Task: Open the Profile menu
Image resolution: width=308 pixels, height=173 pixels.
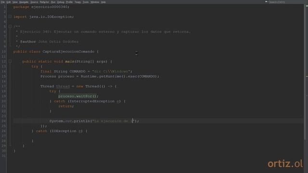Action: click(x=69, y=2)
